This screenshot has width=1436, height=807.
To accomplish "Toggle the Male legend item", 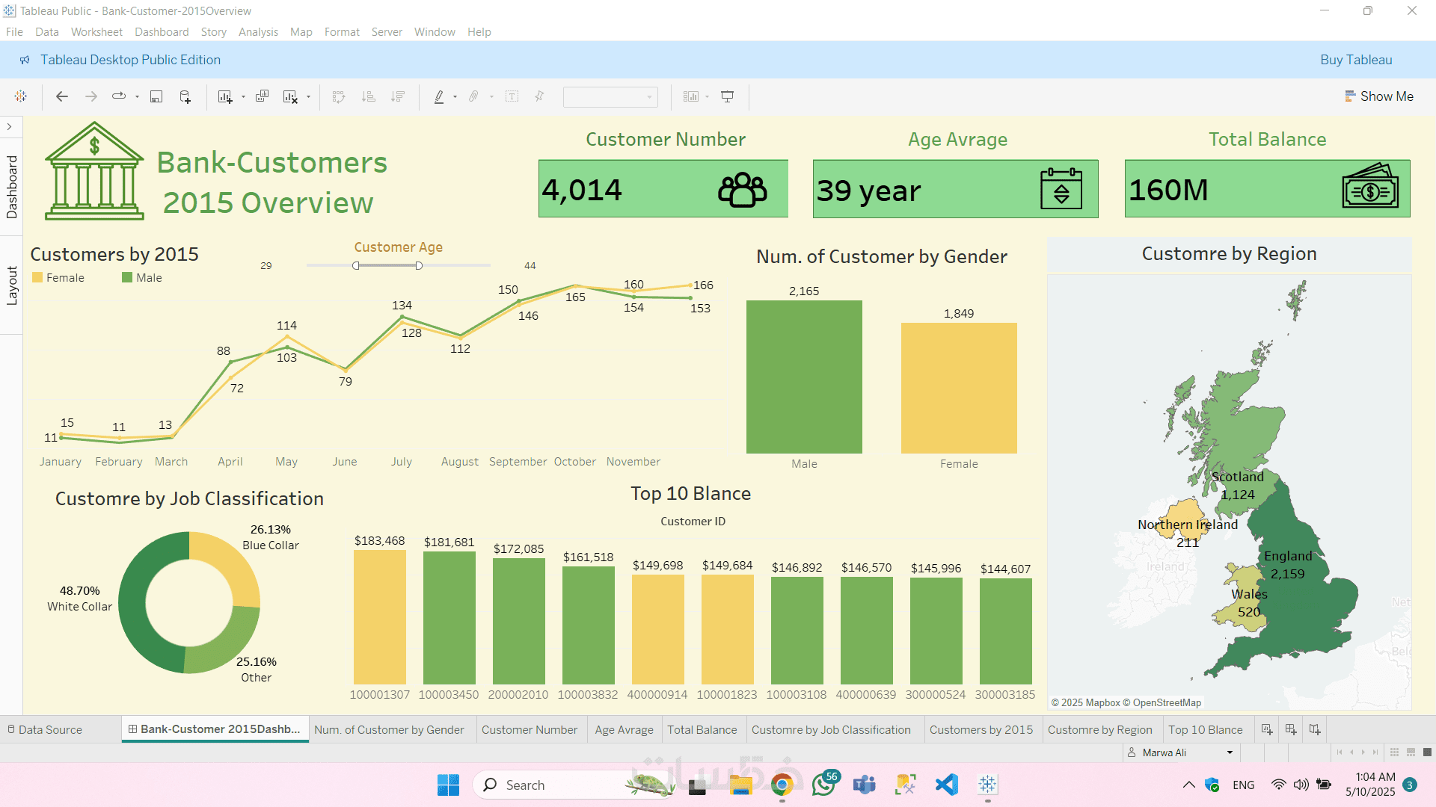I will click(142, 278).
